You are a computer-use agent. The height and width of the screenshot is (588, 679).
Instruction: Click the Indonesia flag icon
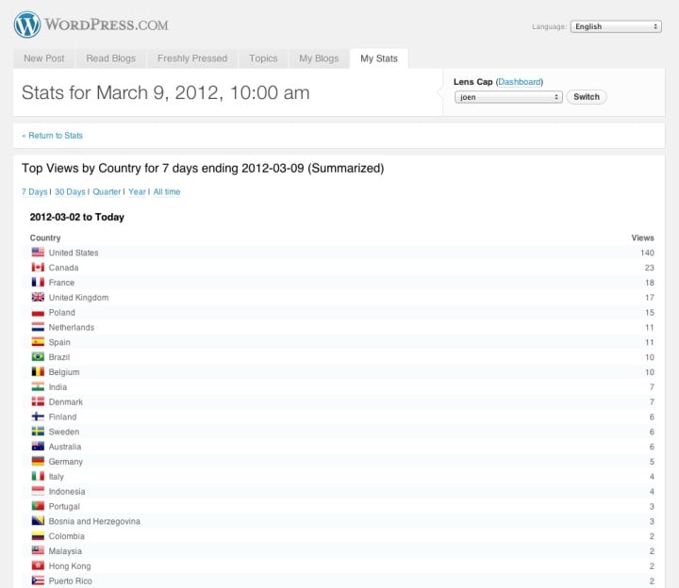click(x=38, y=491)
